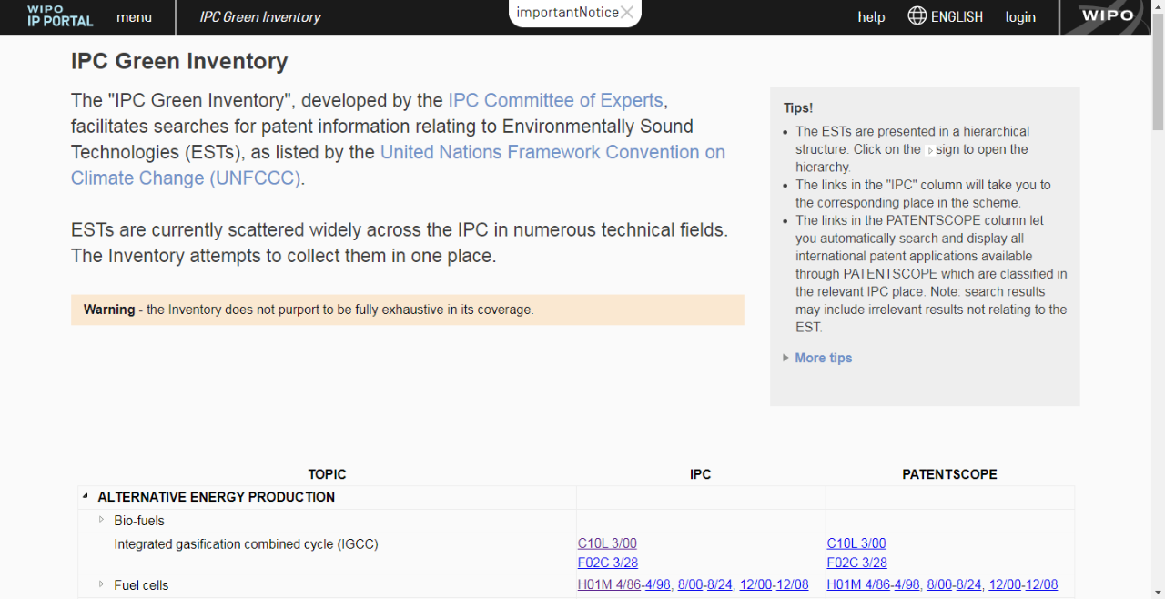
Task: Expand the Fuel cells tree node
Action: (101, 584)
